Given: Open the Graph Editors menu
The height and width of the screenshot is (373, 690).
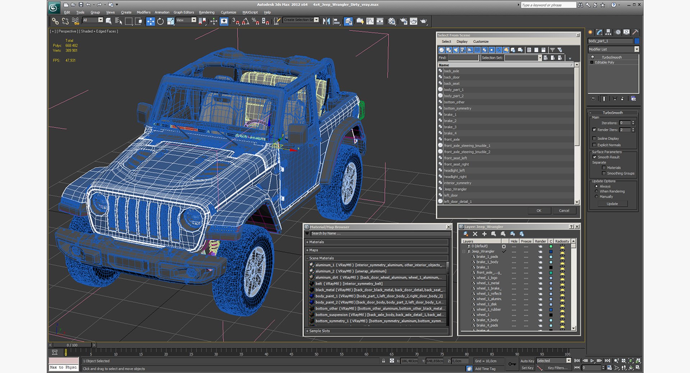Looking at the screenshot, I should pos(184,12).
